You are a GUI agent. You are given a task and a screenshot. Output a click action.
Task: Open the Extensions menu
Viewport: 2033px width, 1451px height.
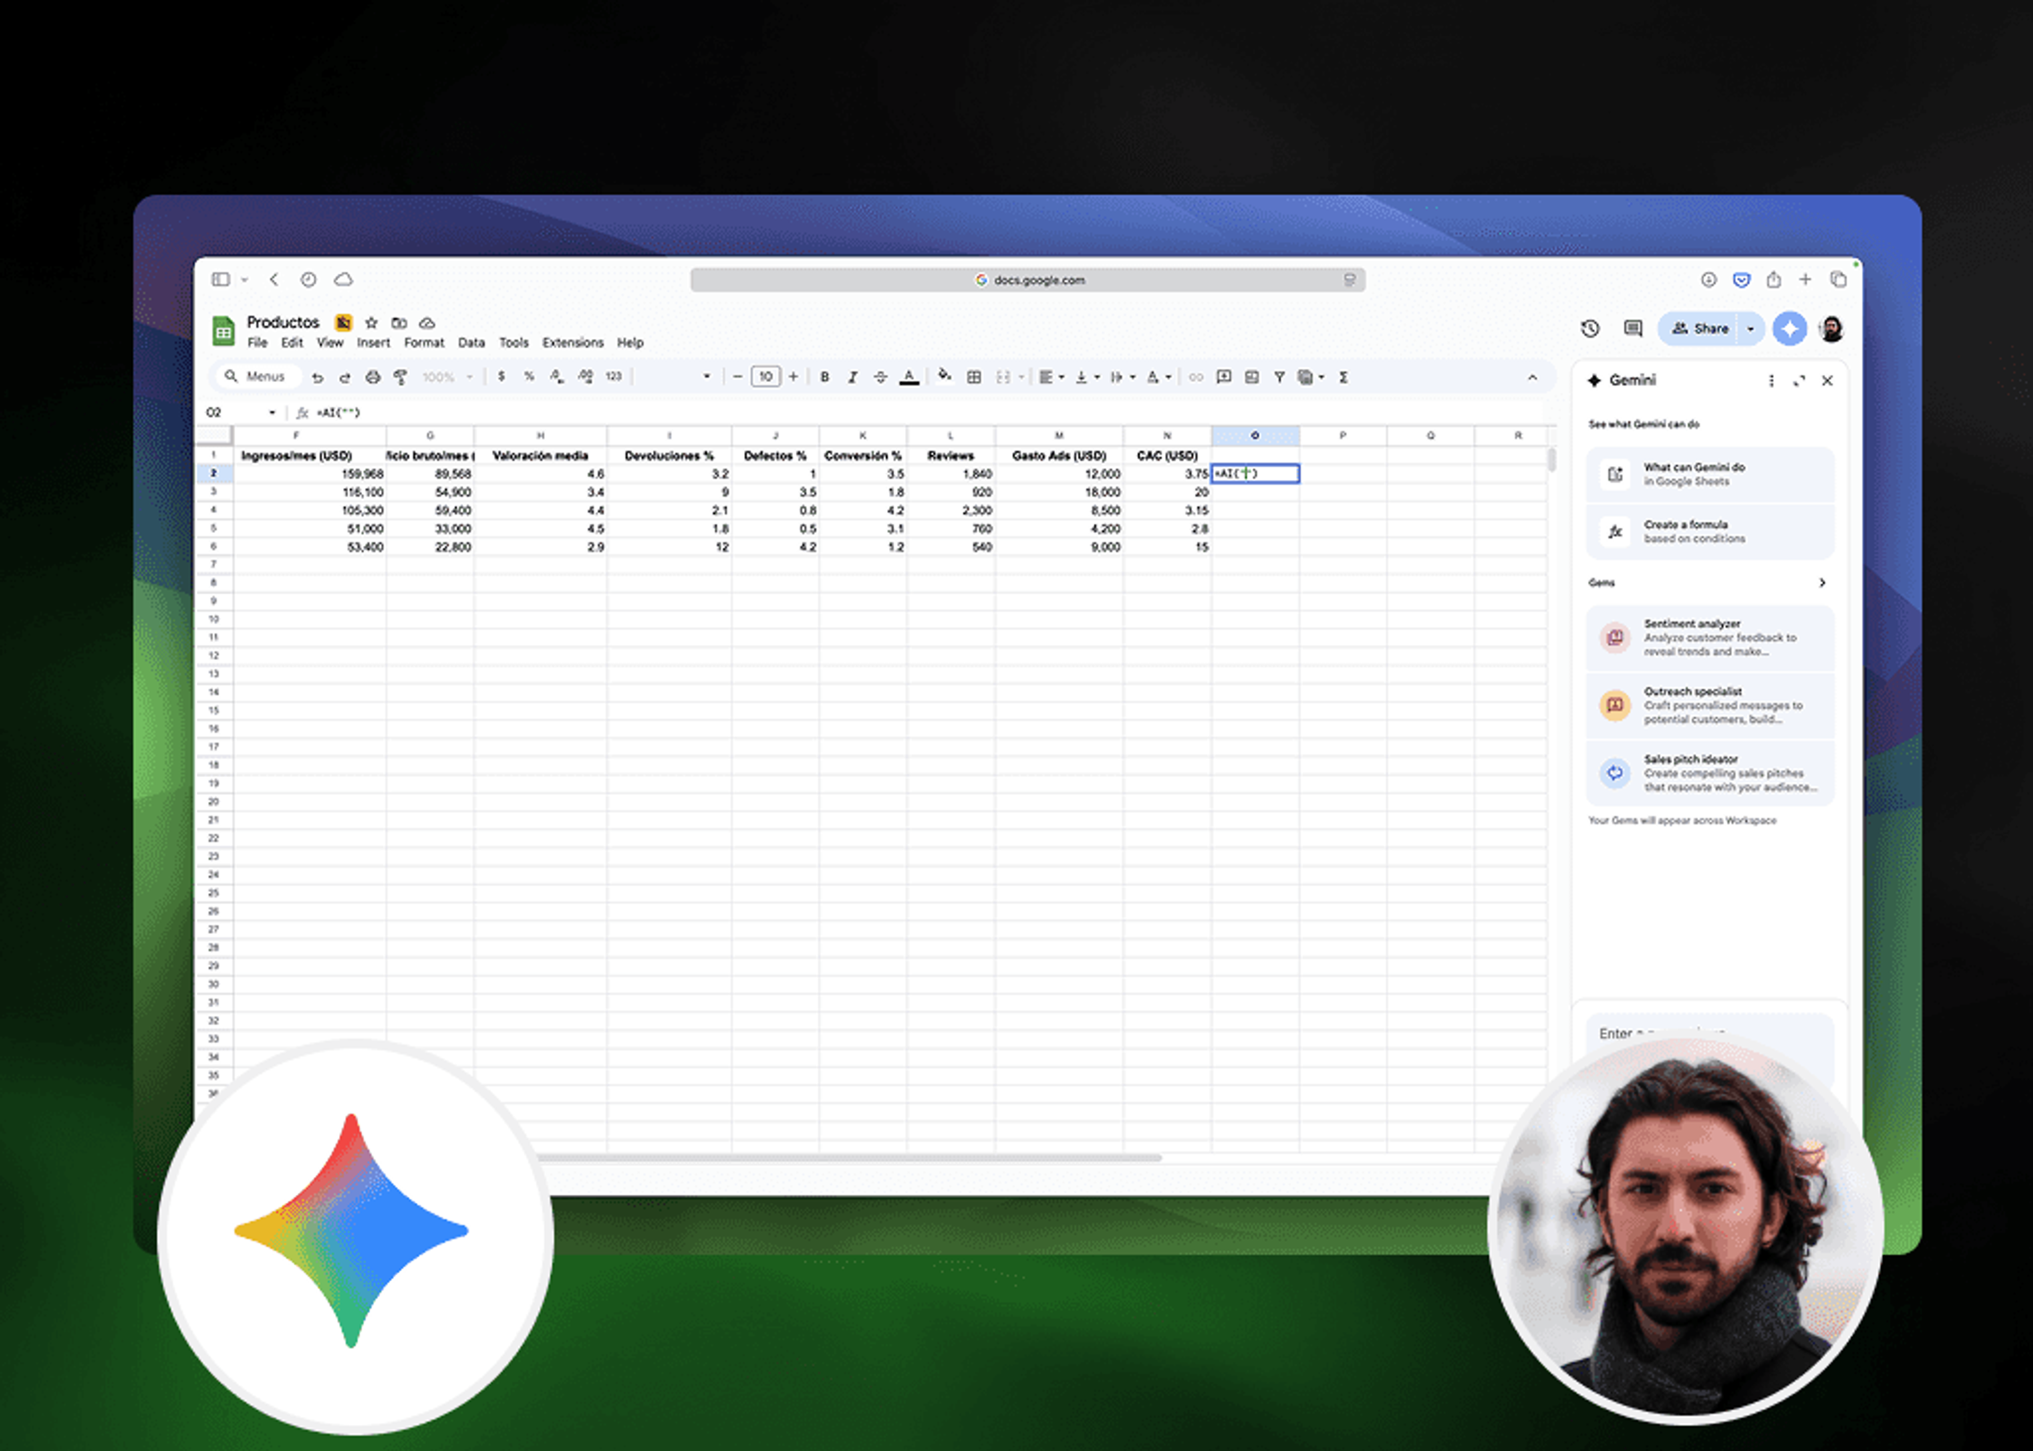(573, 342)
